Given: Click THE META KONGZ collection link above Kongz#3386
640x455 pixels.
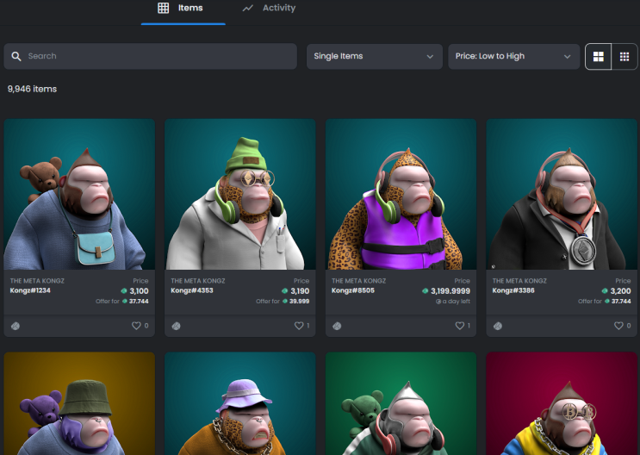Looking at the screenshot, I should [x=519, y=281].
